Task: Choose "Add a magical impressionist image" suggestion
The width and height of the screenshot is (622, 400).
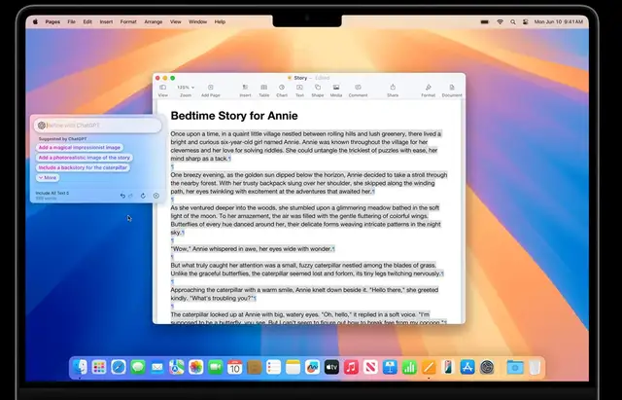Action: [x=80, y=147]
